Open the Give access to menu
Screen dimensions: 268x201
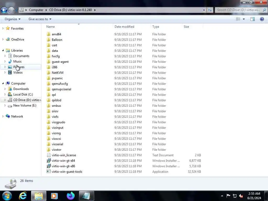40,19
